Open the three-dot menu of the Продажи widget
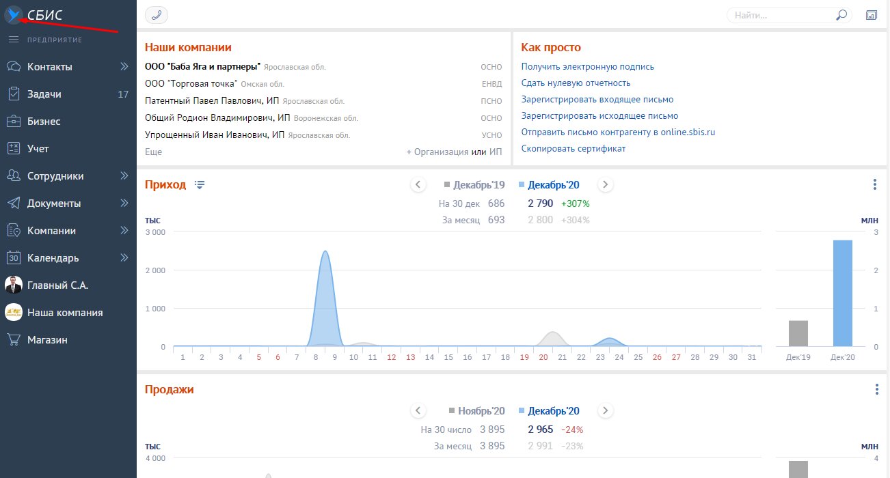 (877, 389)
